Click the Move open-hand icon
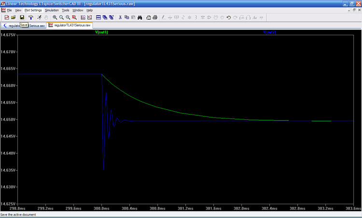Viewport: 362px width, 218px height. [x=216, y=17]
